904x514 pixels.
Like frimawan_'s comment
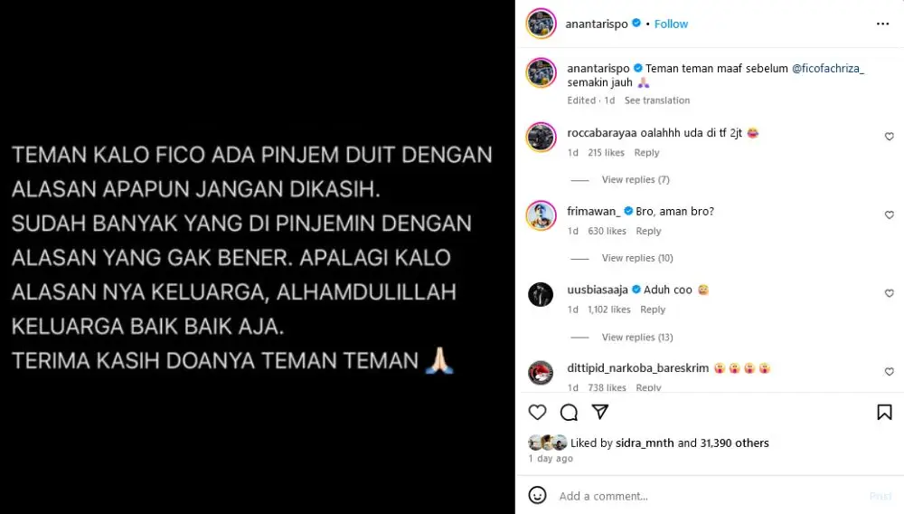pyautogui.click(x=889, y=215)
